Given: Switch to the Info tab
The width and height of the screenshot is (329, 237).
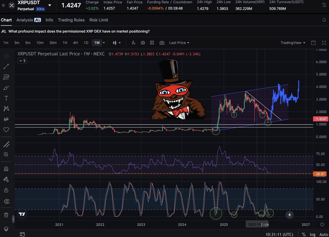Looking at the screenshot, I should 49,20.
